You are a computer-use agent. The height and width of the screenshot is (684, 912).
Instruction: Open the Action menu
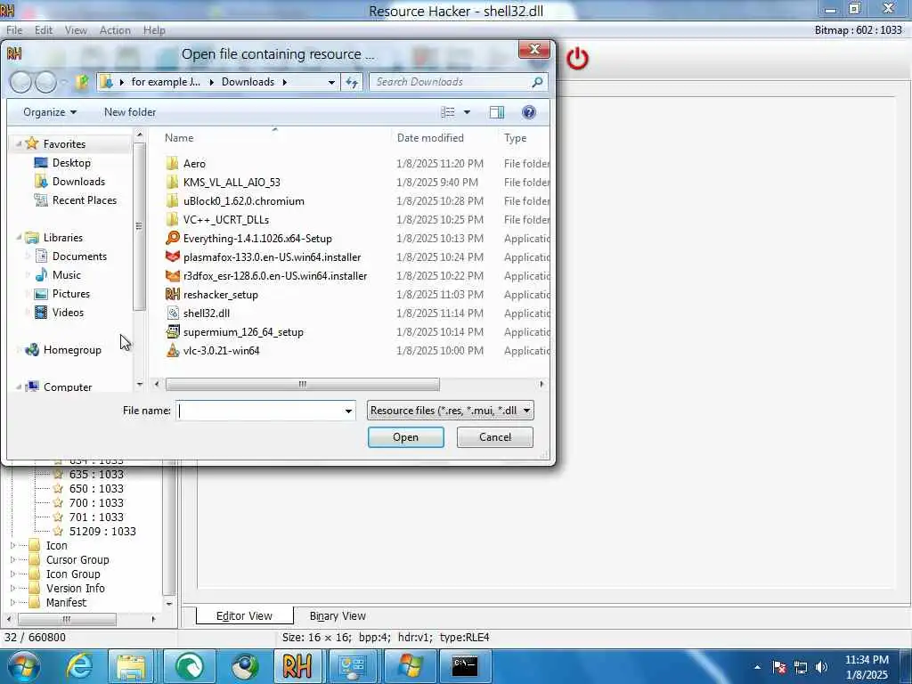[x=115, y=30]
